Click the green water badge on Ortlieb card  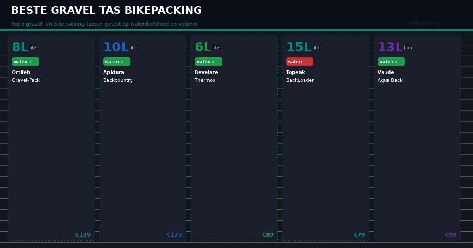25,62
